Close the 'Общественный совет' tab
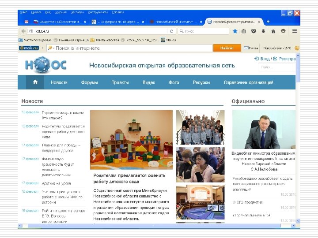 85,22
